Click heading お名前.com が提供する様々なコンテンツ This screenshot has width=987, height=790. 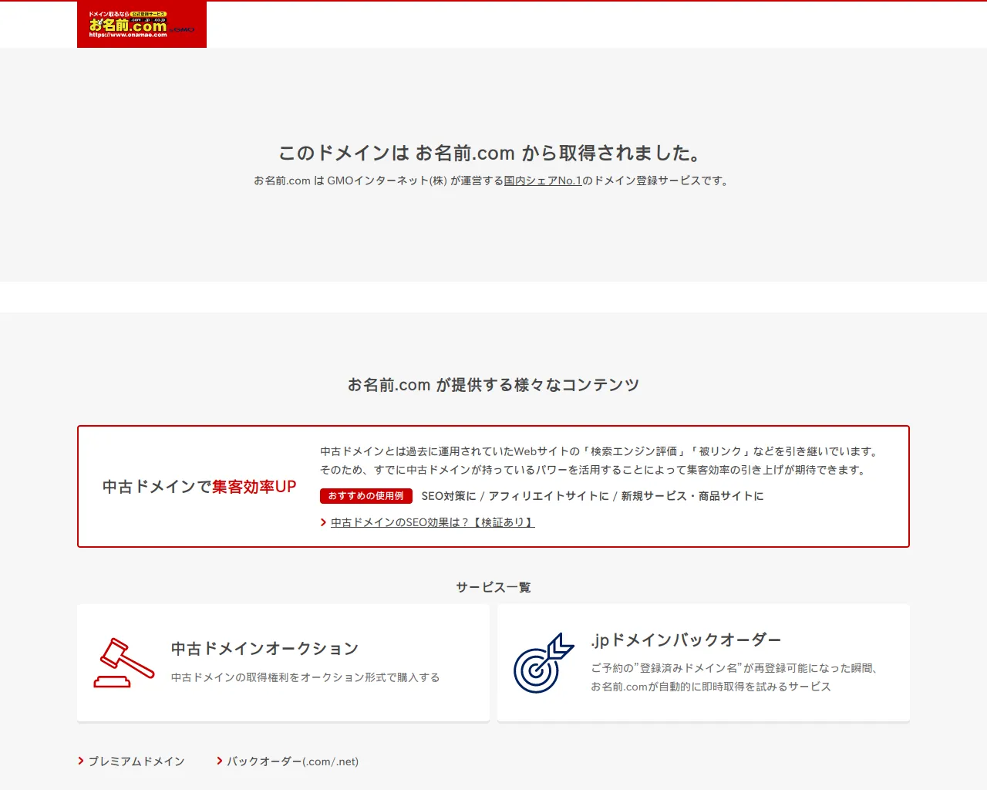pos(493,384)
